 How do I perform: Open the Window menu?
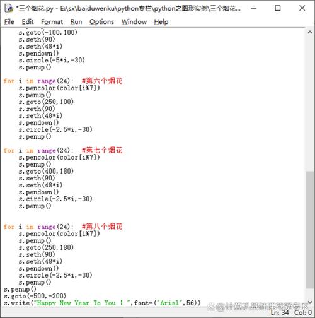(x=134, y=21)
